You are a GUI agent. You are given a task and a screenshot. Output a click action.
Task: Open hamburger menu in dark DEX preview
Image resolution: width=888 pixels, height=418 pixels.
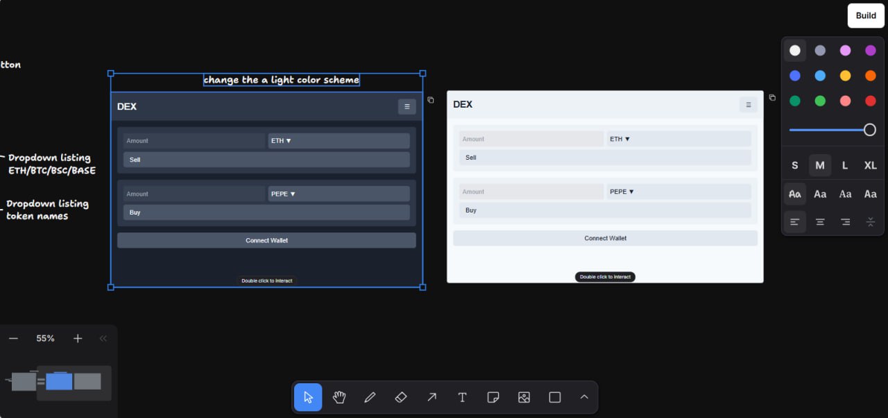tap(407, 106)
